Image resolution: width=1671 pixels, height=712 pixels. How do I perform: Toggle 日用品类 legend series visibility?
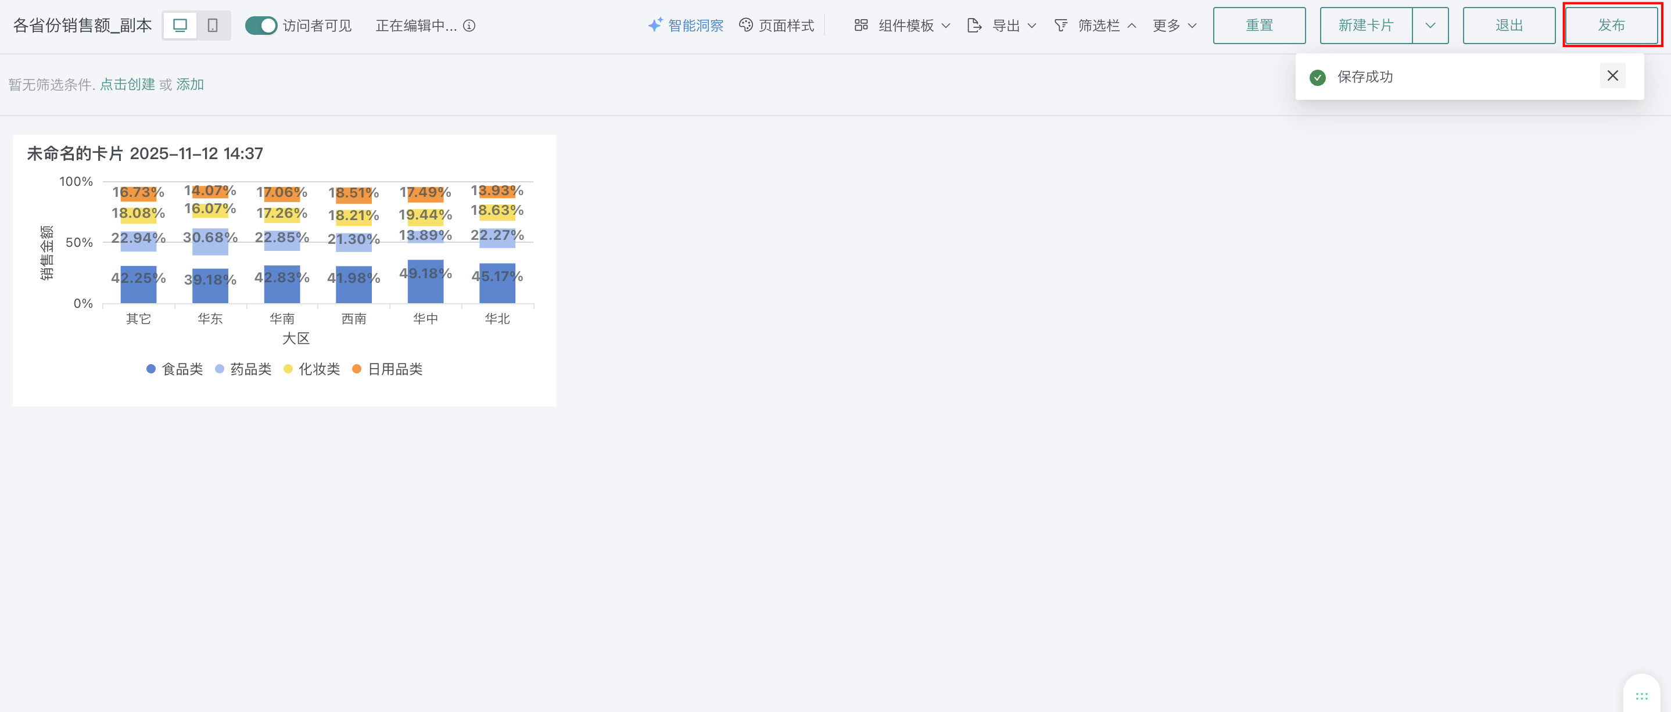(388, 369)
